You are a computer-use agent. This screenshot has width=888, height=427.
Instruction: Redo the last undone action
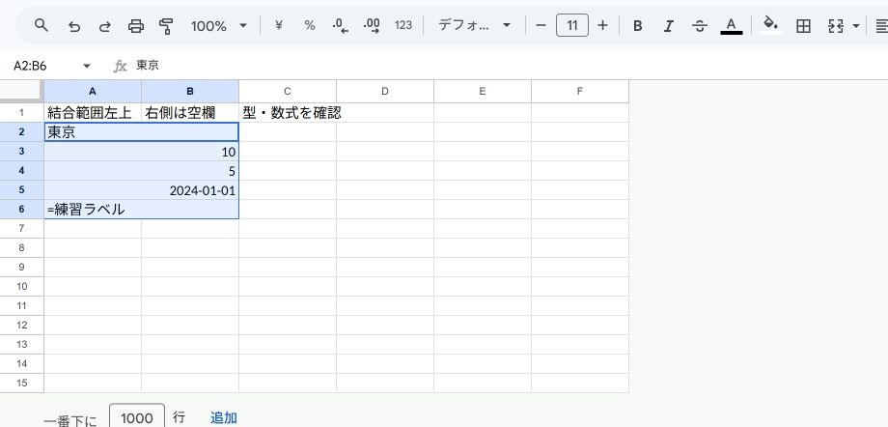coord(105,25)
